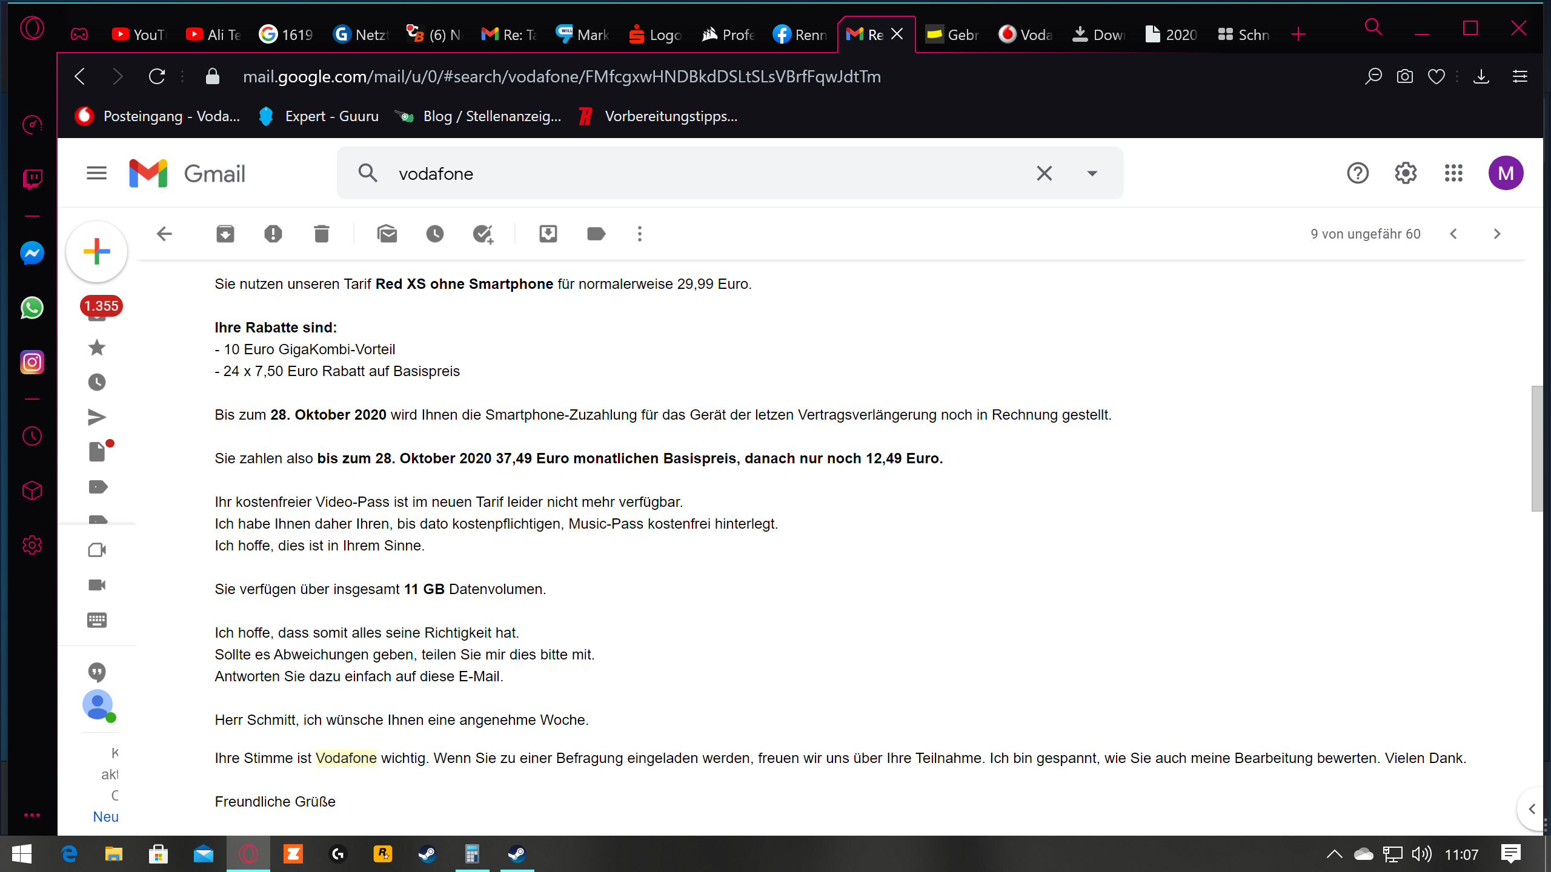Viewport: 1551px width, 872px height.
Task: Switch to the Vodafone browser tab
Action: pyautogui.click(x=1026, y=35)
